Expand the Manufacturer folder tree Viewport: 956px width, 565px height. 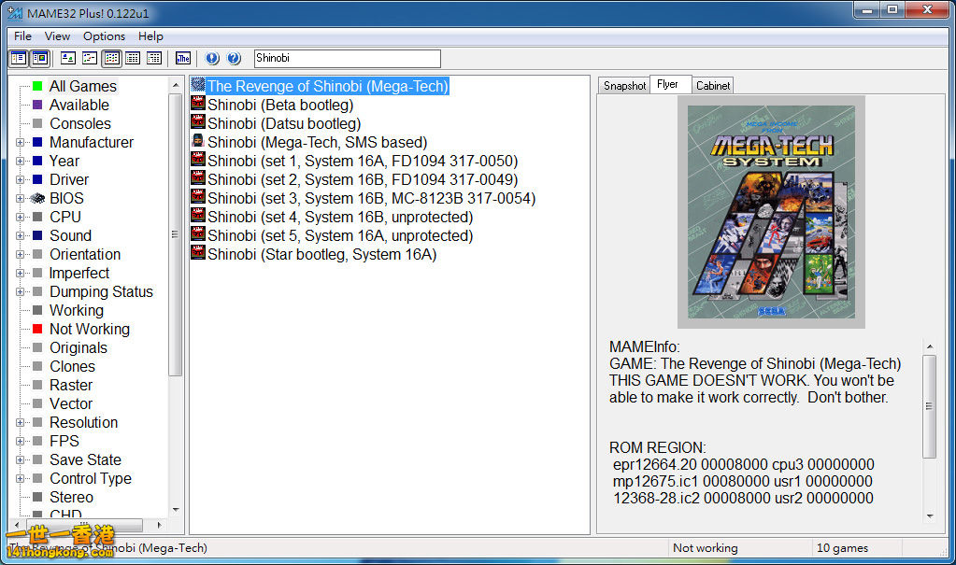21,143
